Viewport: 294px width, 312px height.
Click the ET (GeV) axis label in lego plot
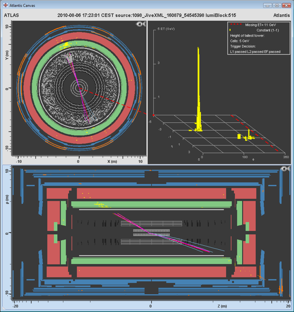coord(166,30)
